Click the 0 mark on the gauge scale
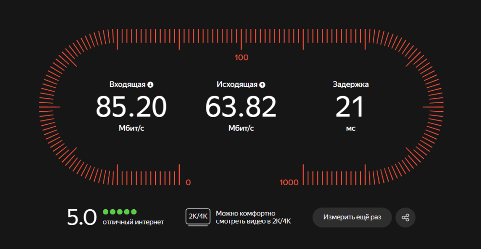481x249 pixels. click(x=189, y=183)
